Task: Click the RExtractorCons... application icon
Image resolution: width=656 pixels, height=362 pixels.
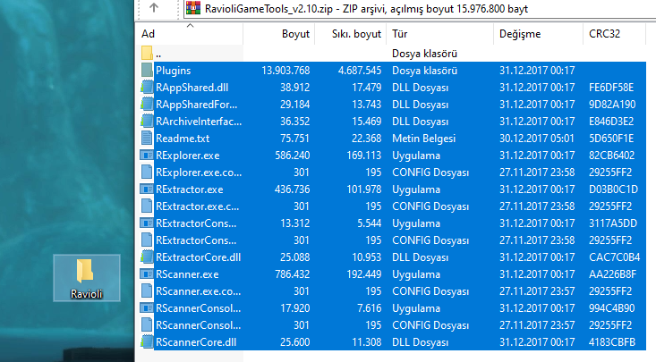Action: [x=147, y=223]
